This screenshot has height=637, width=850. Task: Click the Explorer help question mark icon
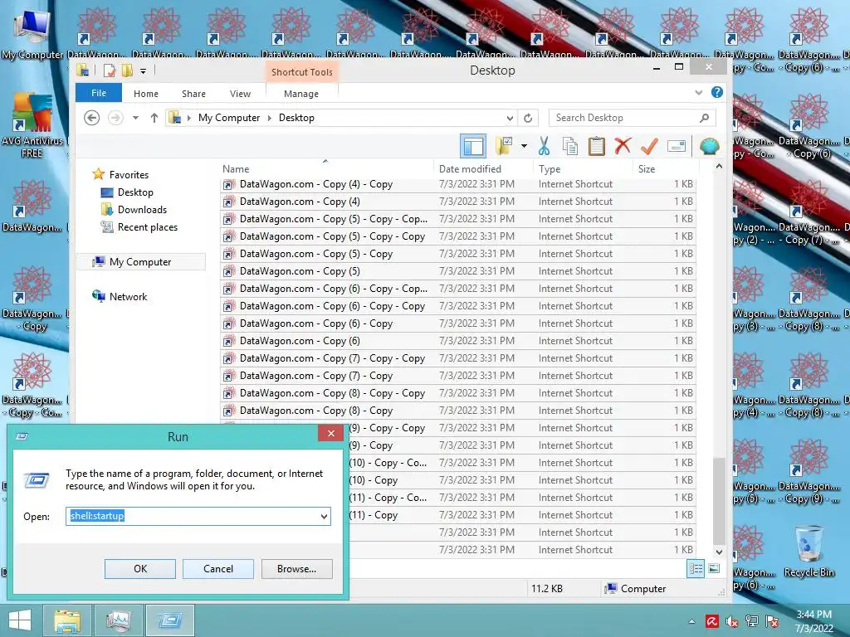coord(716,93)
